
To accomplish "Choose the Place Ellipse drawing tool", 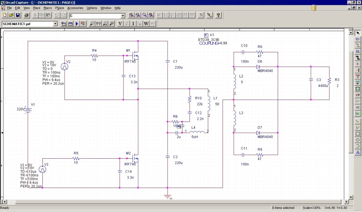I will point(358,140).
